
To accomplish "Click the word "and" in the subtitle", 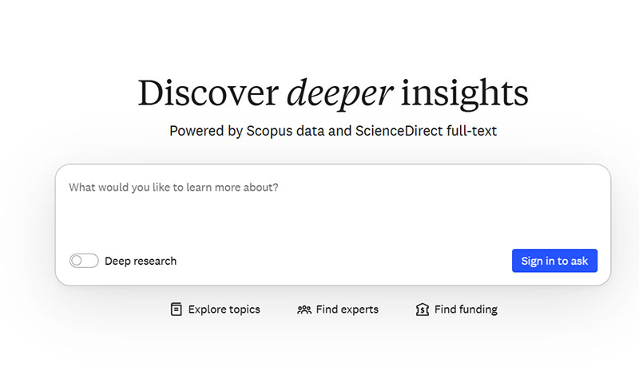I will (340, 131).
